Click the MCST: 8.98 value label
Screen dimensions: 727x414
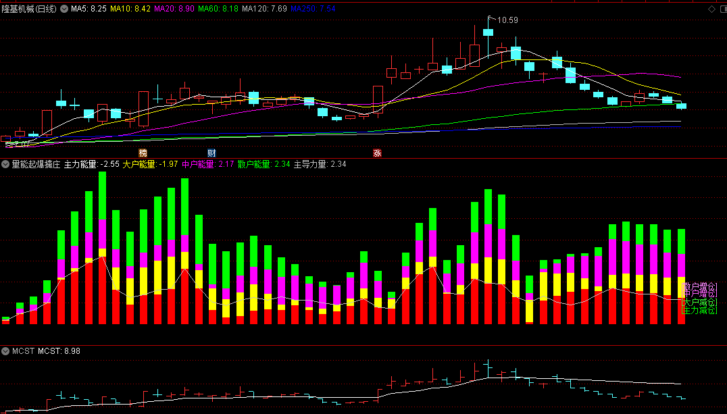click(59, 351)
